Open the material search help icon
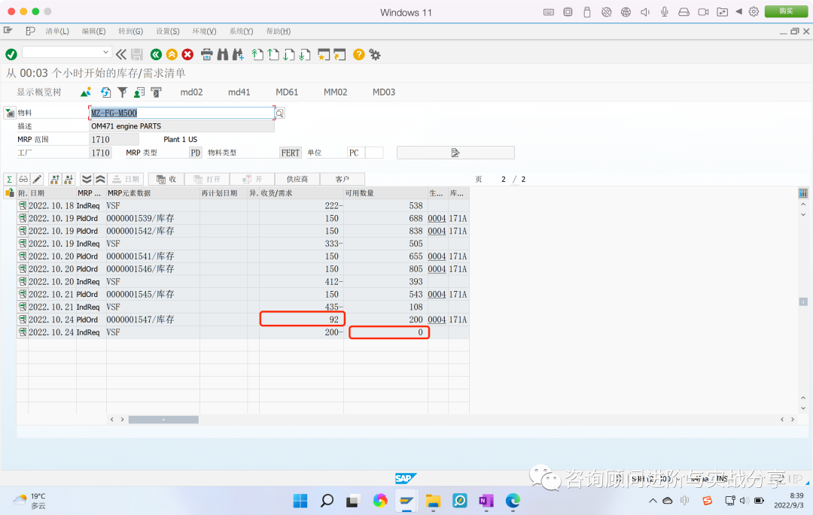Image resolution: width=813 pixels, height=515 pixels. tap(279, 113)
